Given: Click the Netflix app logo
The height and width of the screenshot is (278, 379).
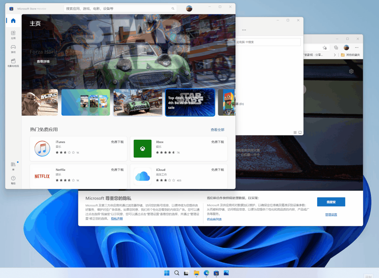Looking at the screenshot, I should (x=42, y=176).
